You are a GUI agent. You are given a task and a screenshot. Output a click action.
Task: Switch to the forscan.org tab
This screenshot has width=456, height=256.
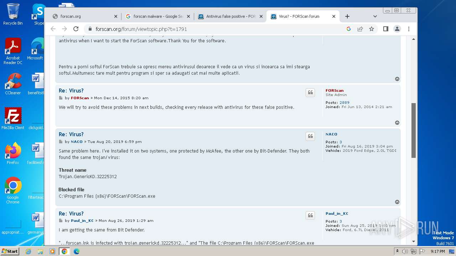coord(85,16)
